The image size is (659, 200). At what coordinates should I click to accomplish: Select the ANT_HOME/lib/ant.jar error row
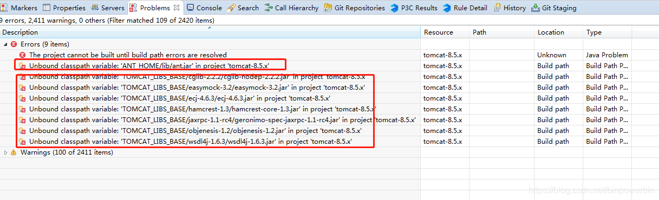click(329, 65)
